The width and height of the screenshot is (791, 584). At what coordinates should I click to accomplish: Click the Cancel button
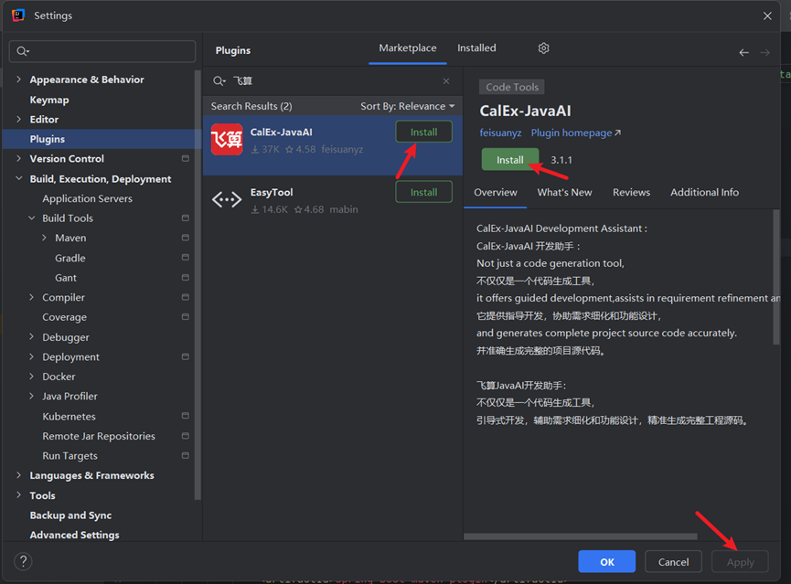point(673,562)
